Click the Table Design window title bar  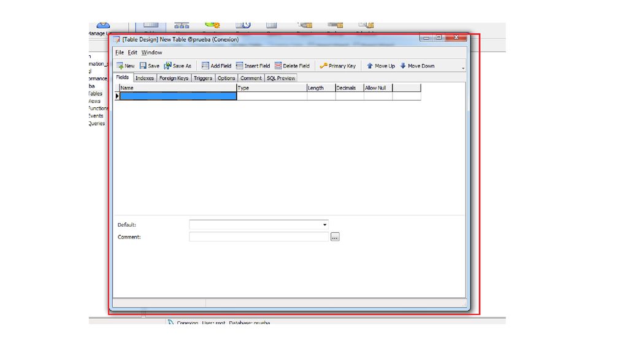(x=264, y=39)
